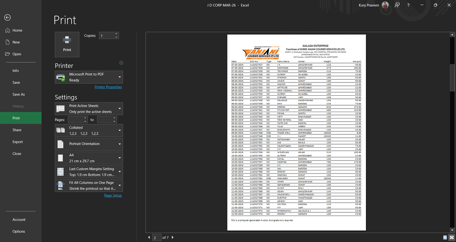Open the Home page in the sidebar
The height and width of the screenshot is (242, 456).
pyautogui.click(x=21, y=30)
